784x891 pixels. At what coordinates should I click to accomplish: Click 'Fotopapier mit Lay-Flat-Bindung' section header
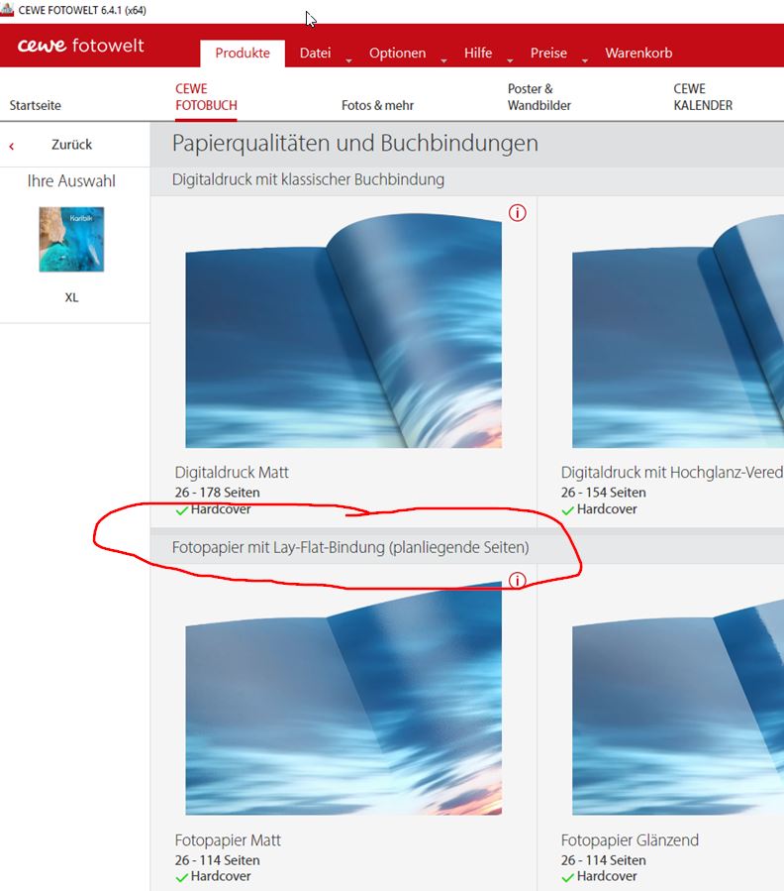(x=350, y=547)
